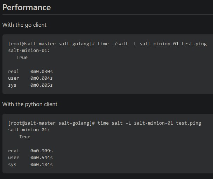Click test.ping in the python client command
Screen dimensions: 213x179
click(x=189, y=123)
